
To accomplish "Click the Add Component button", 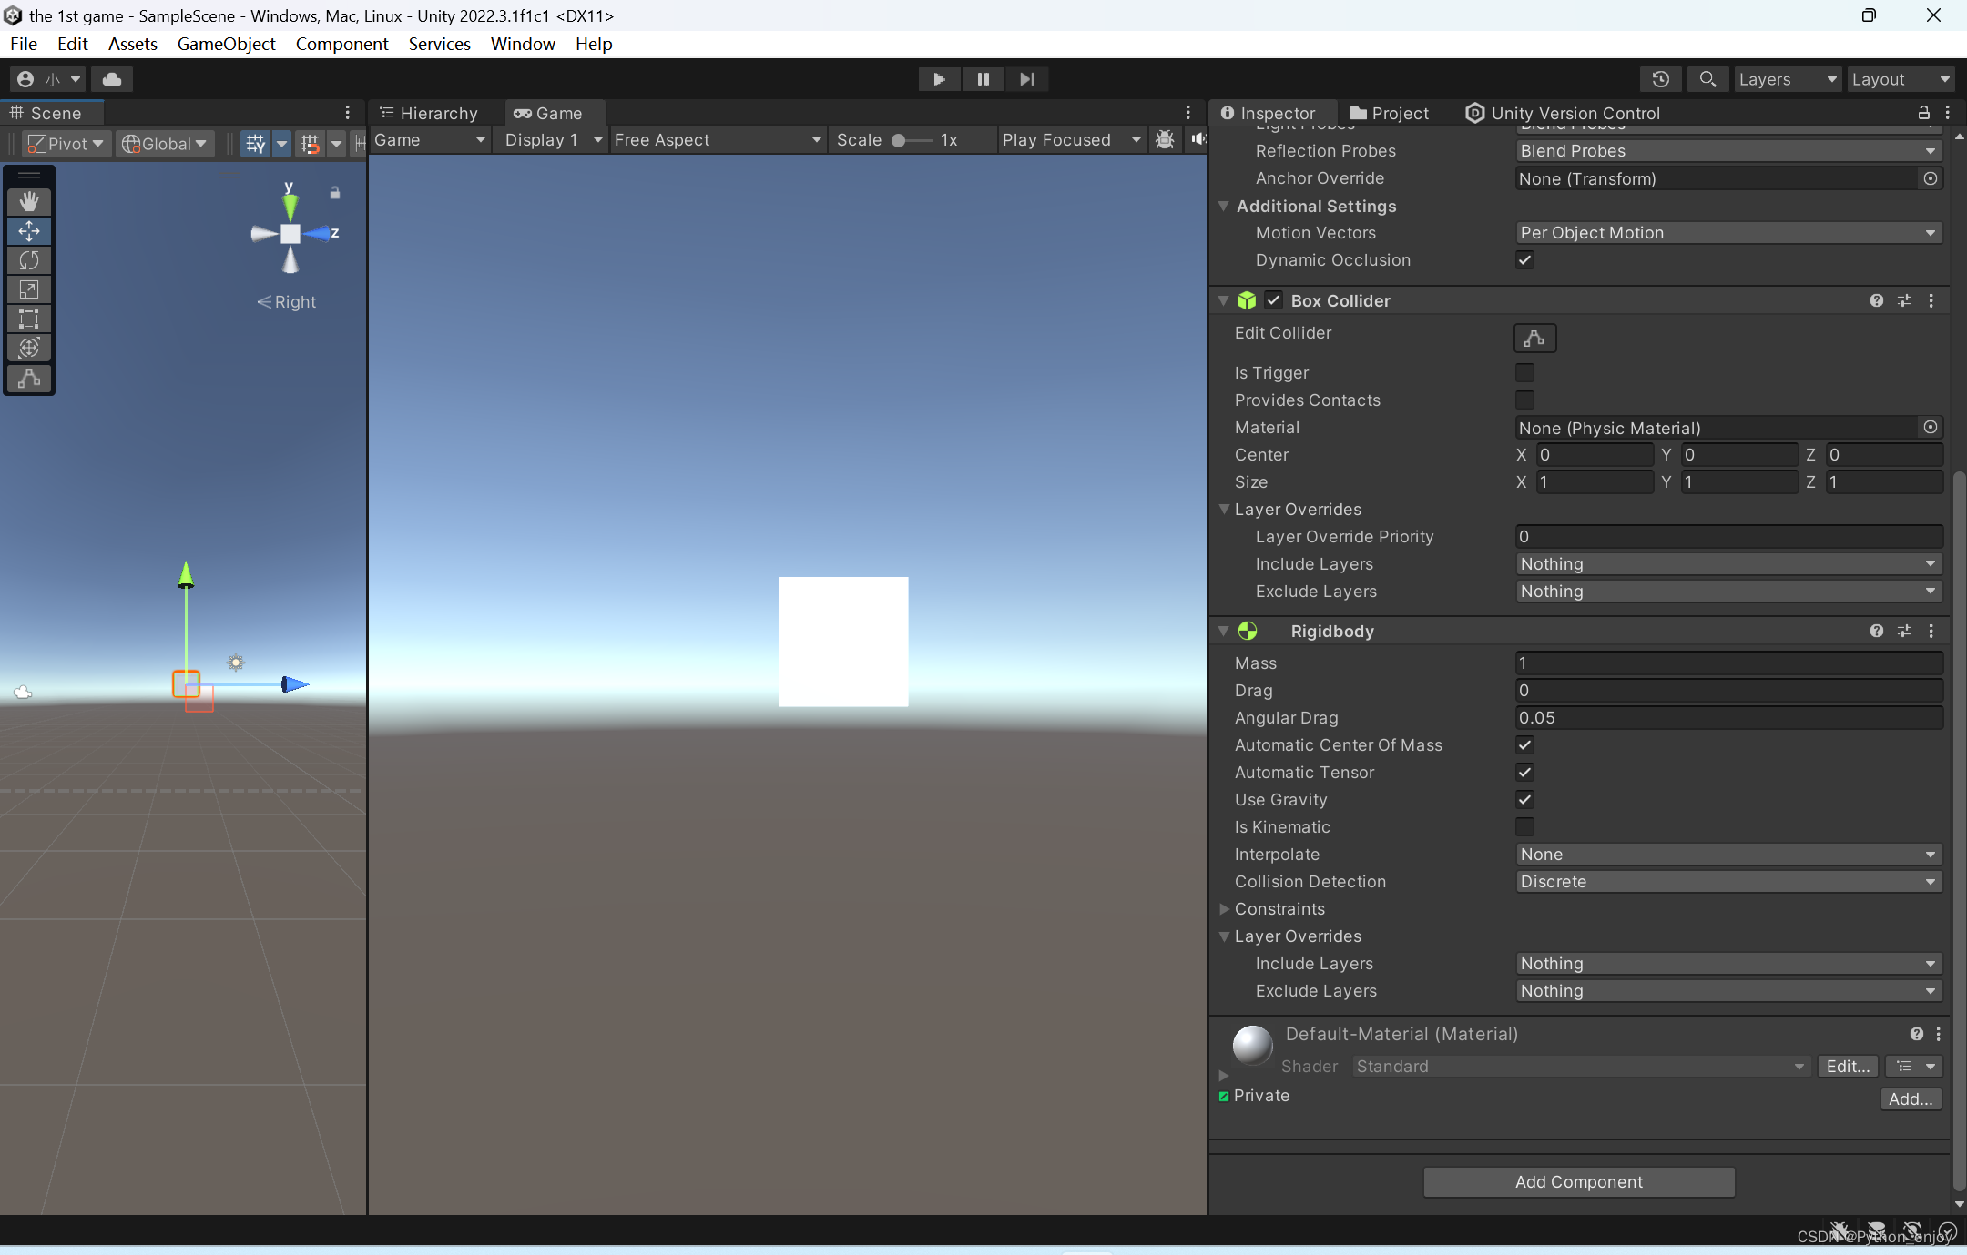I will click(1579, 1181).
